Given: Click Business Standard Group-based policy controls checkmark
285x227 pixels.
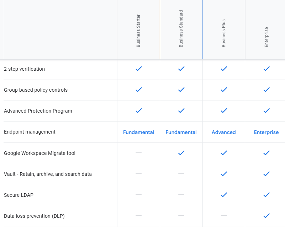Looking at the screenshot, I should click(181, 90).
